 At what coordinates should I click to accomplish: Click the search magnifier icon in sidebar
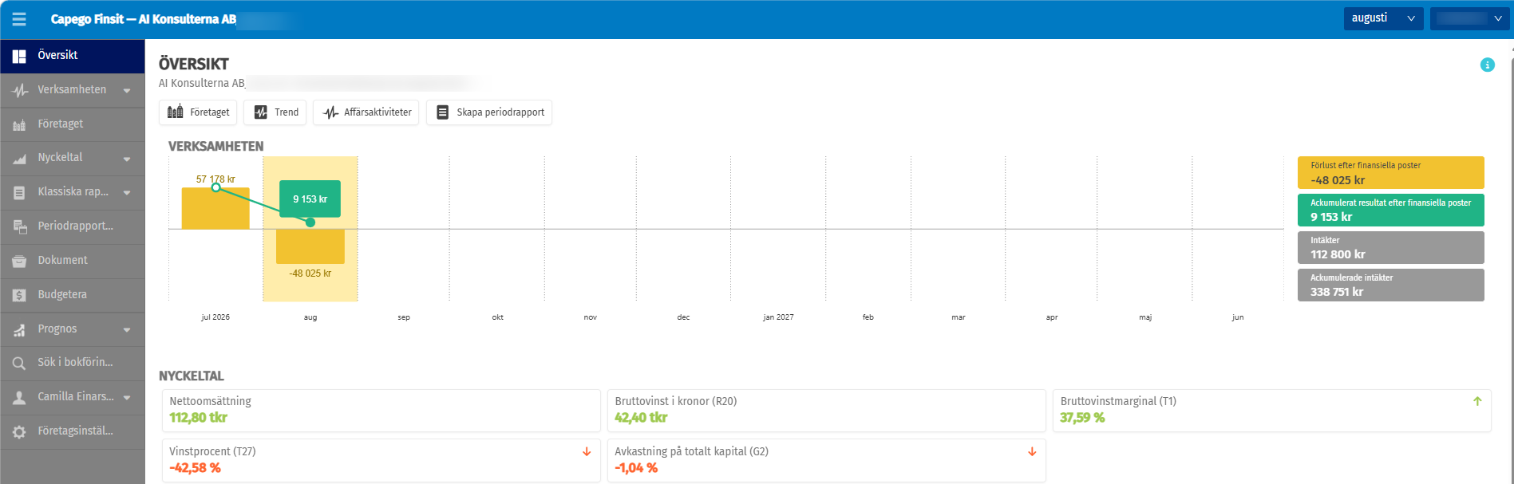click(19, 364)
